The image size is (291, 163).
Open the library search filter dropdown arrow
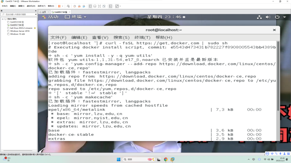36,14
